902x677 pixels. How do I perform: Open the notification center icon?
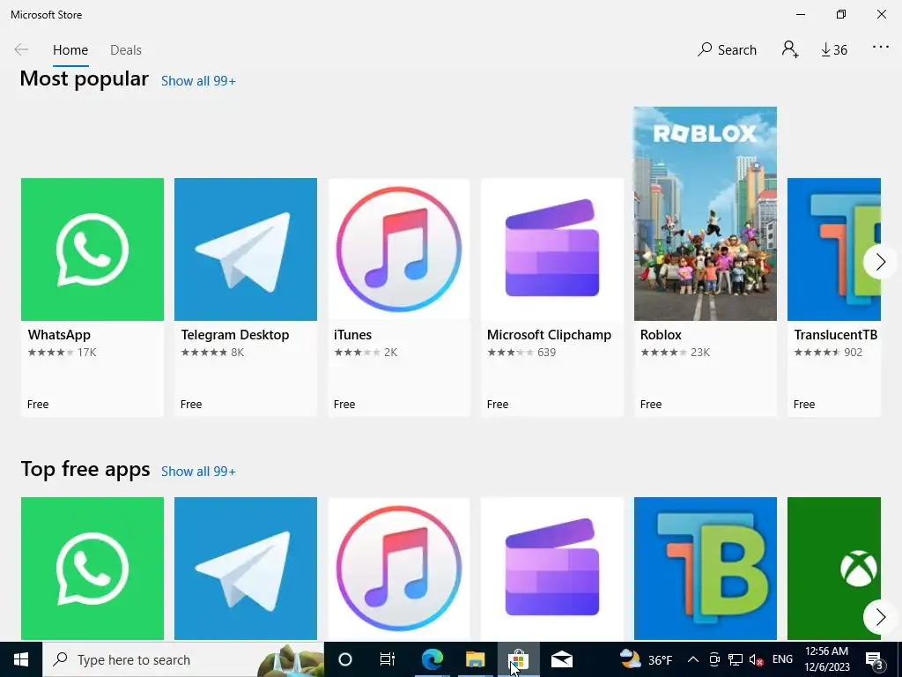click(875, 660)
